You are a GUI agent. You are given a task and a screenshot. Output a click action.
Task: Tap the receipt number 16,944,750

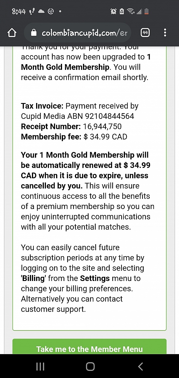(102, 126)
